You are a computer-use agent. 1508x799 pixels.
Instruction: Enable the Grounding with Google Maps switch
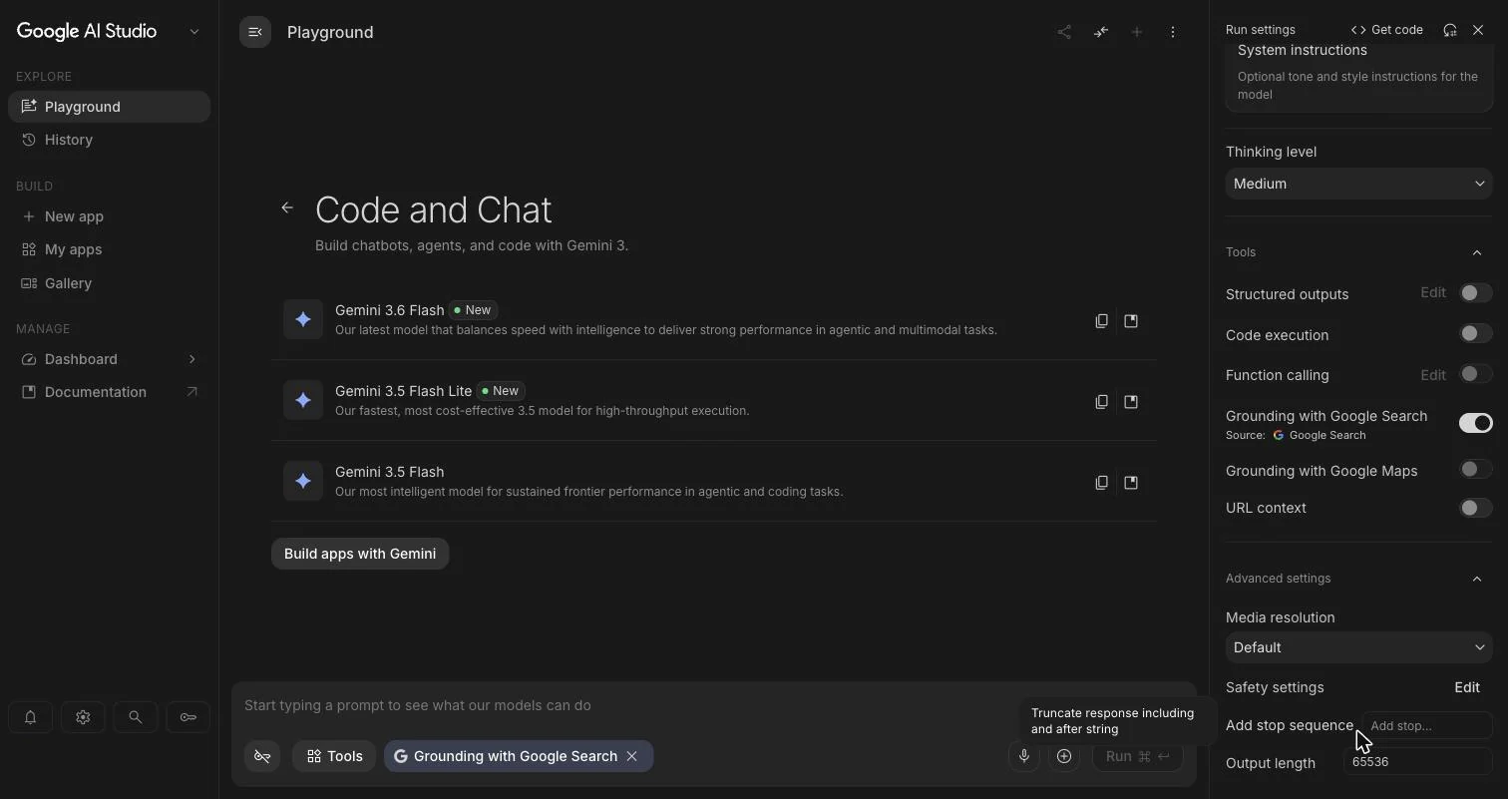coord(1475,470)
